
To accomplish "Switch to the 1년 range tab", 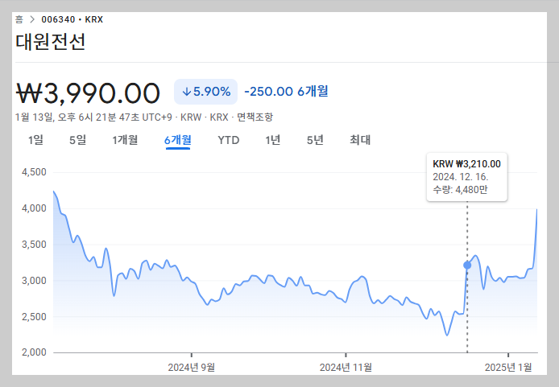I will [x=273, y=140].
